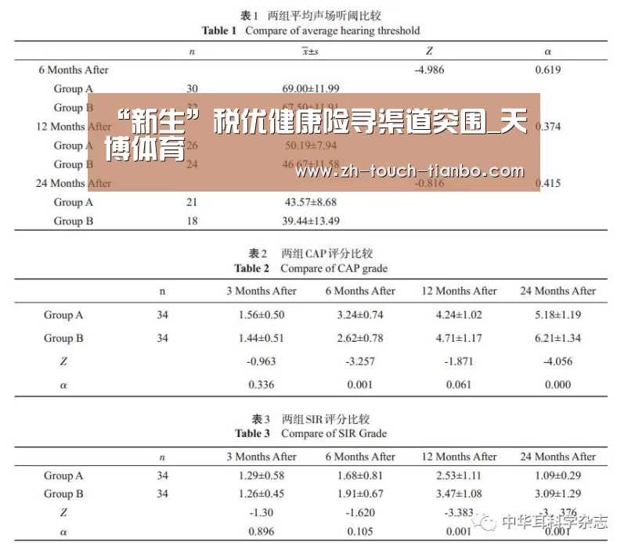Select the Z value '-4.986' in Table 1

click(429, 70)
